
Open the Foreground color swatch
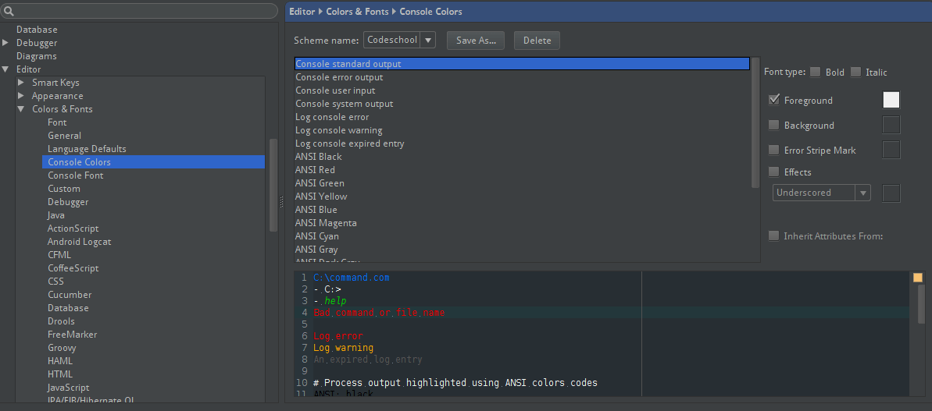tap(891, 100)
